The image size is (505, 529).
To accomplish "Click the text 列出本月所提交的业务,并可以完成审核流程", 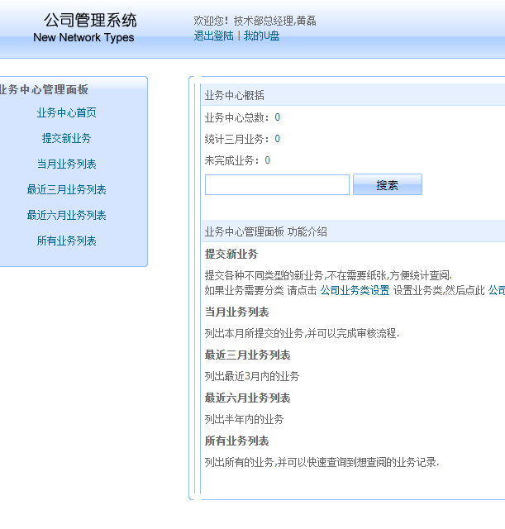I will point(302,333).
